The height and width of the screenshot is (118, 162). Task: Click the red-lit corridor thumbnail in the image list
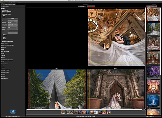pyautogui.click(x=153, y=86)
